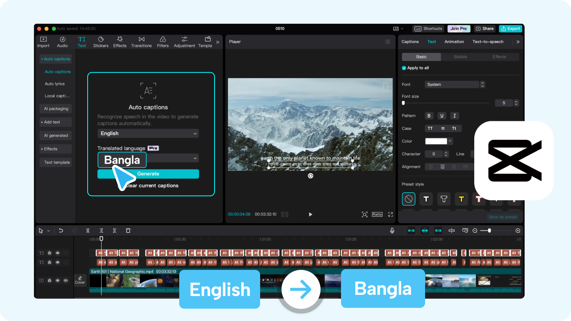The width and height of the screenshot is (571, 321).
Task: Open the Player panel hamburger menu
Action: click(x=388, y=42)
